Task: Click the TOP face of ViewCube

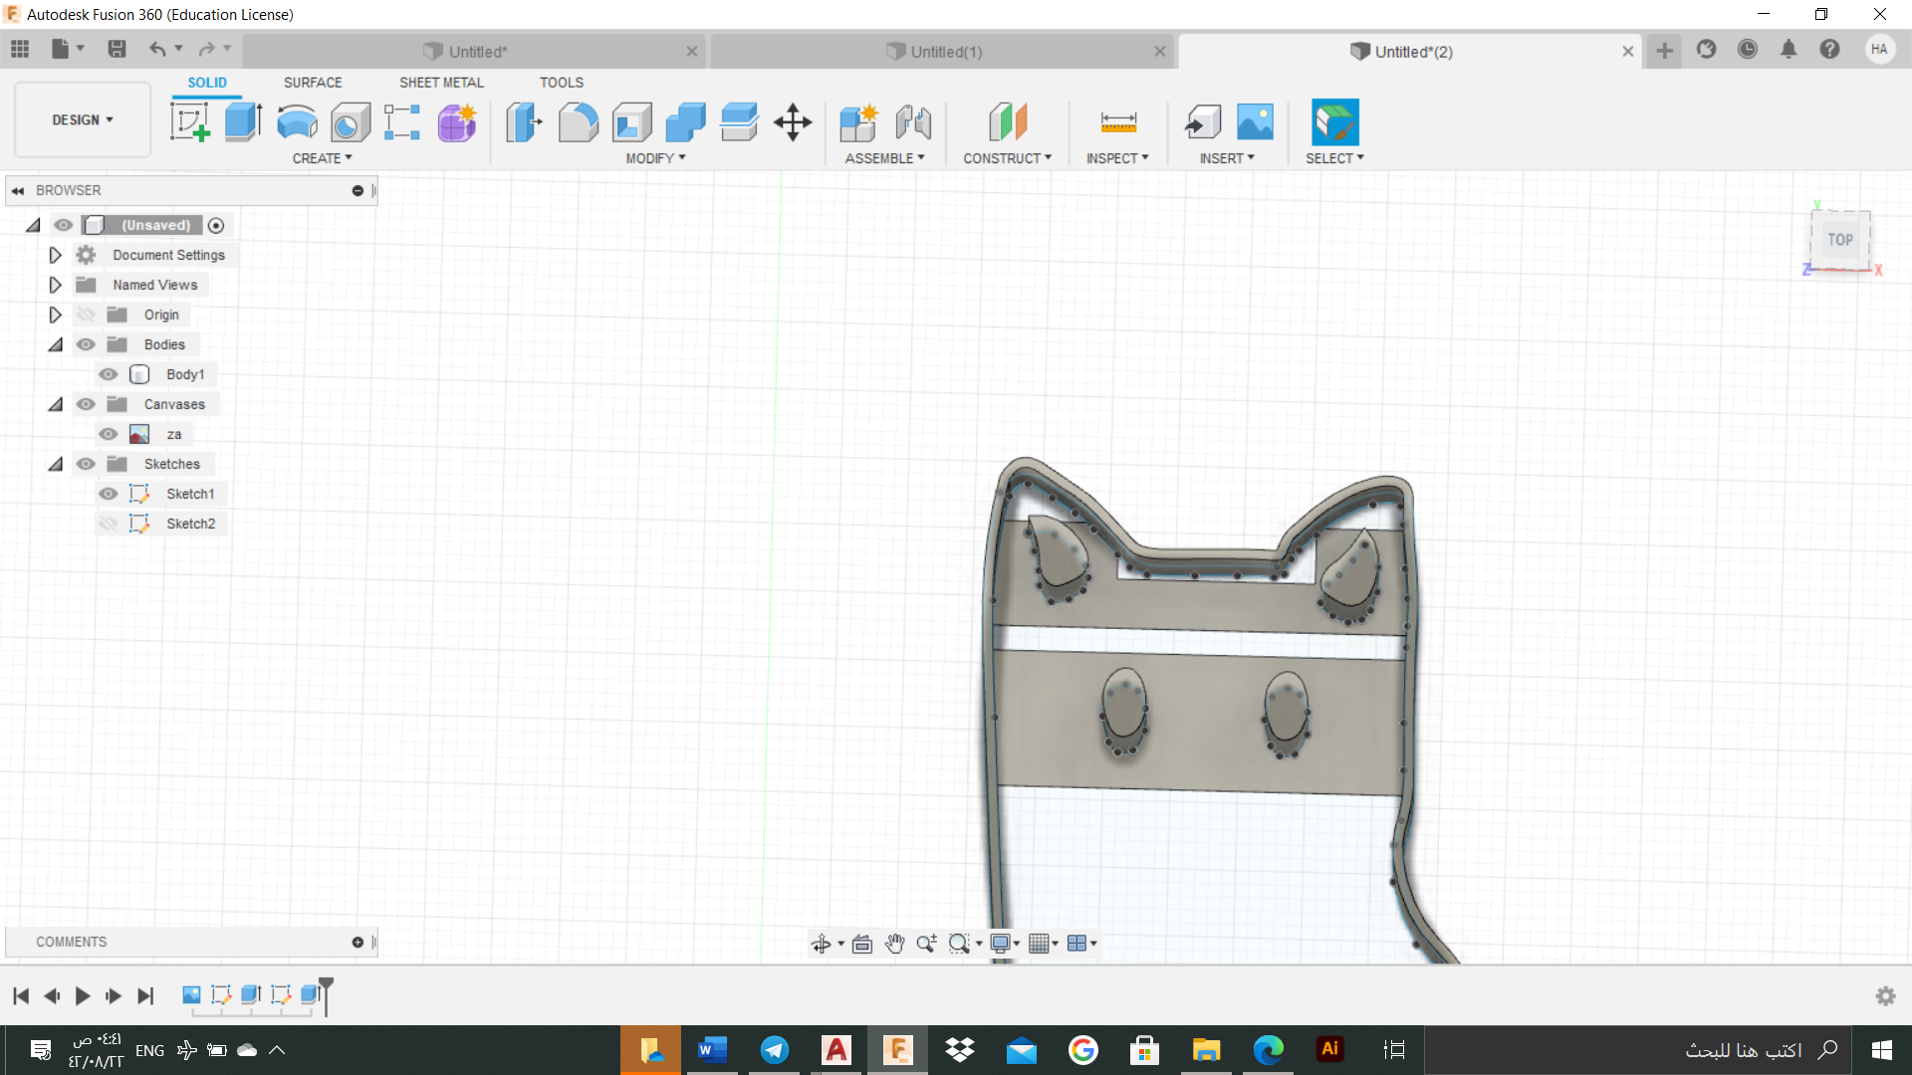Action: click(x=1840, y=239)
